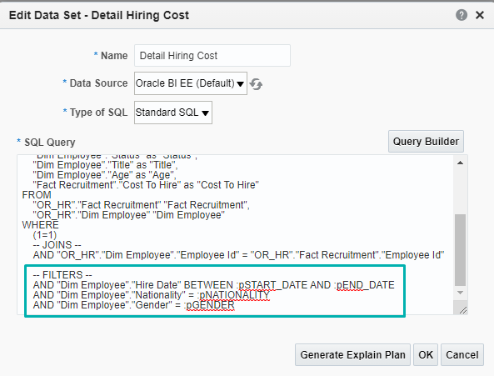Click the resize grip of SQL editor
Image resolution: width=494 pixels, height=376 pixels.
(x=462, y=310)
